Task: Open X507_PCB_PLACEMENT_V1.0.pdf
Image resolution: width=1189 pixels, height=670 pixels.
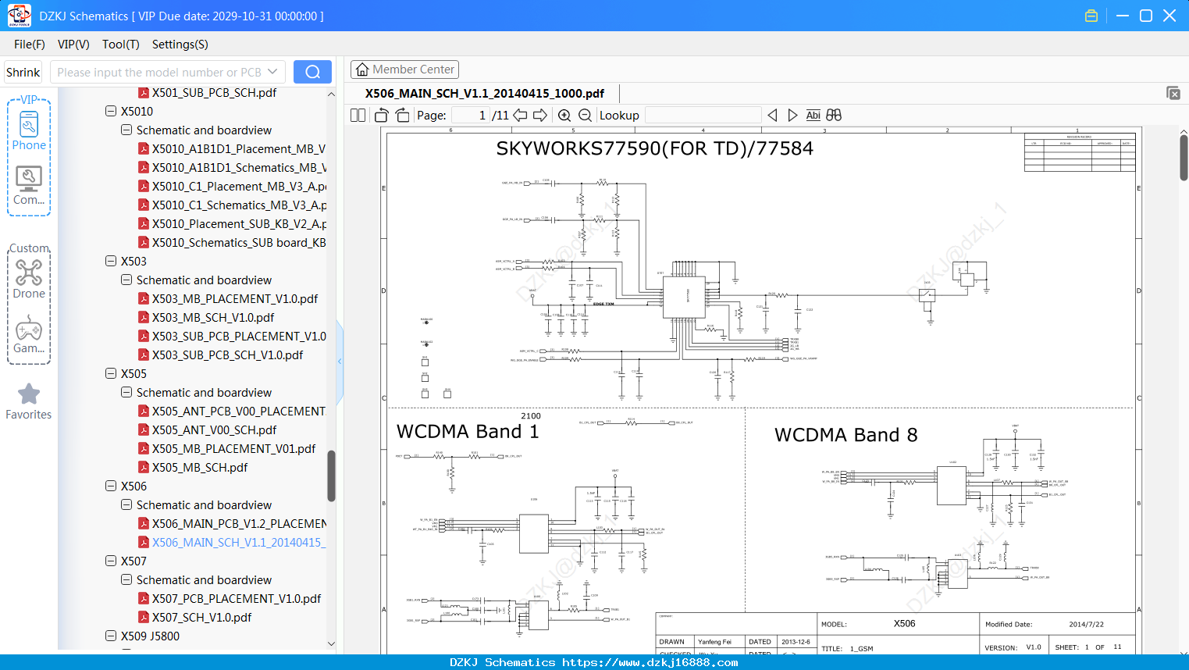Action: (237, 599)
